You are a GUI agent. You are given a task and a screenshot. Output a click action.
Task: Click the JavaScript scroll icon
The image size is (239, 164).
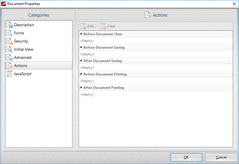click(9, 74)
